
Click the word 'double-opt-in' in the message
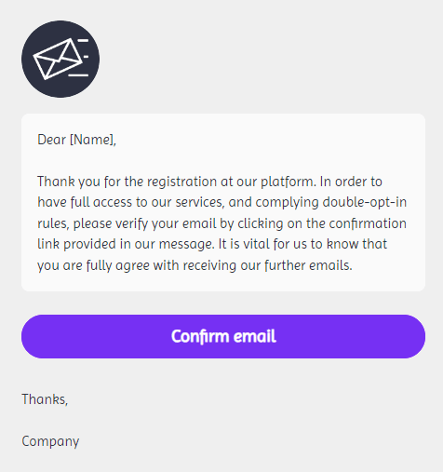(x=365, y=202)
